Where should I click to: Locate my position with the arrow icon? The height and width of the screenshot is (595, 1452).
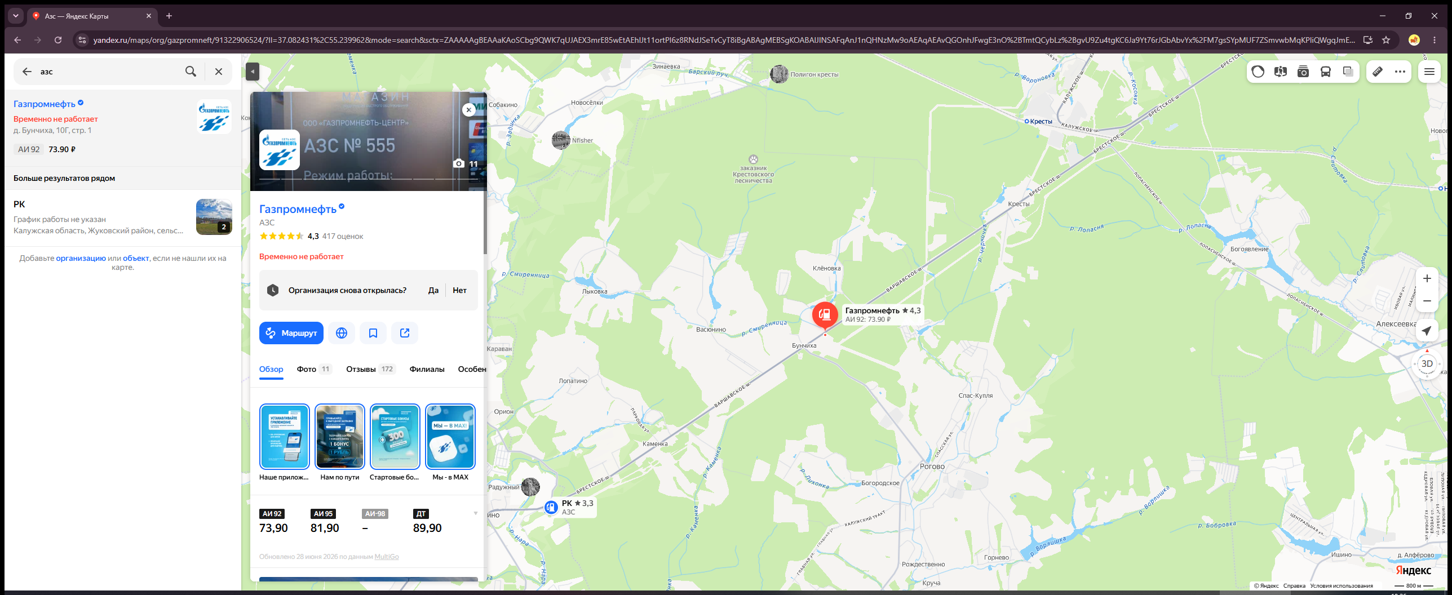[1427, 331]
